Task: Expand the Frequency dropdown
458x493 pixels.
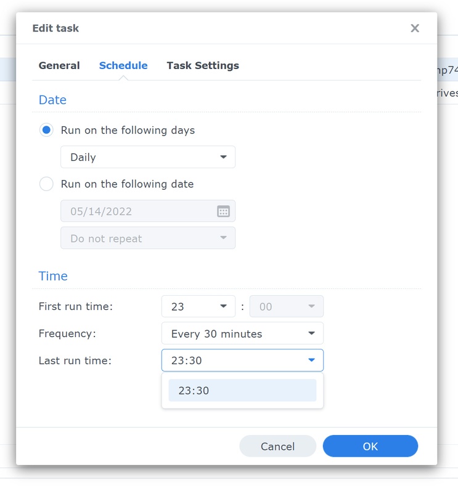Action: tap(242, 333)
